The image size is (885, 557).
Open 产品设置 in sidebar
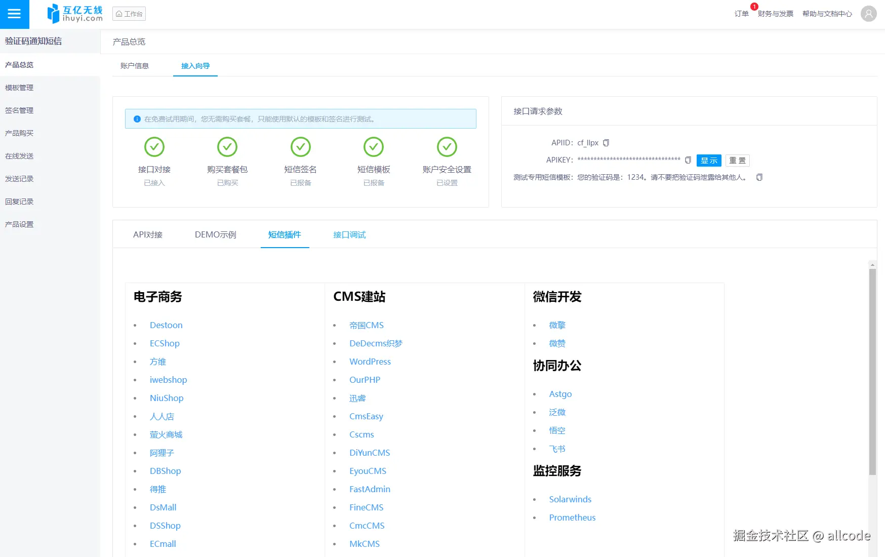(50, 224)
